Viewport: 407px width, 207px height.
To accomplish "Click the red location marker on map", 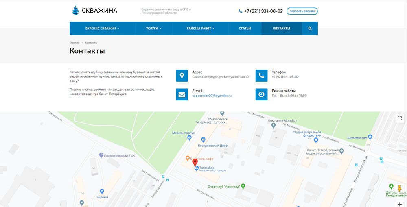I will coord(195,163).
